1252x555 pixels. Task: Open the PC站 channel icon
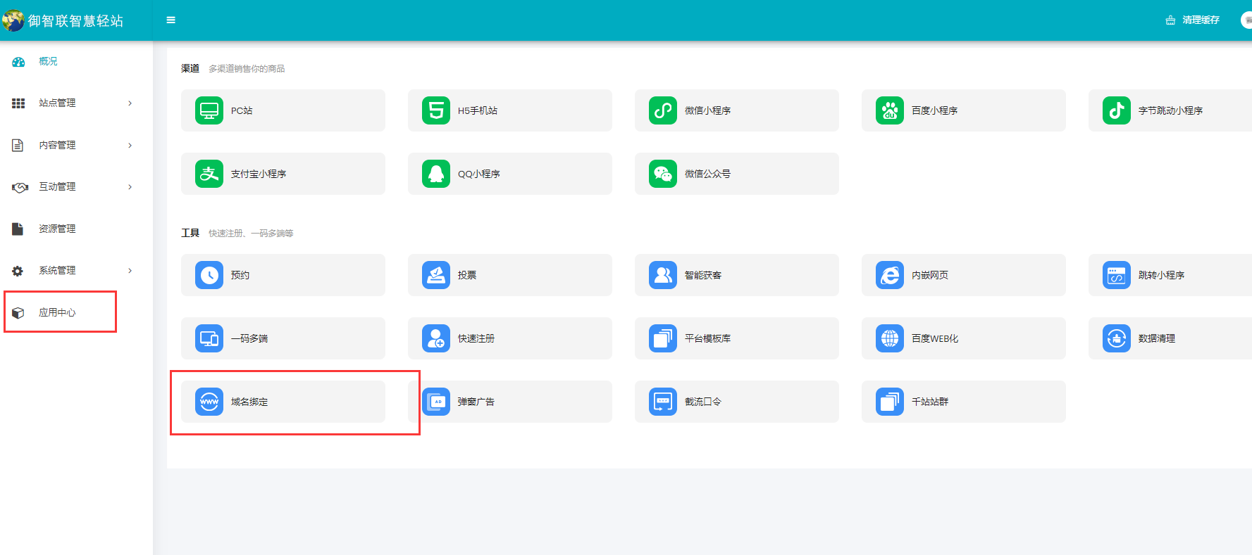(209, 110)
